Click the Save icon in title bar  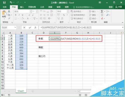[x=4, y=2]
